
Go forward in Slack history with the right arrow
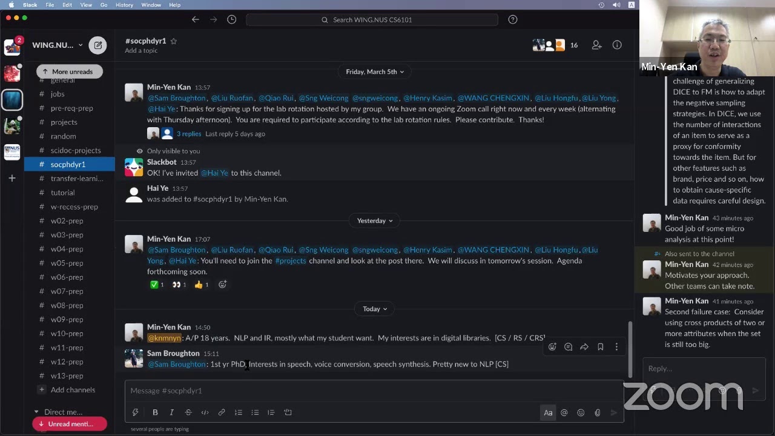tap(213, 19)
